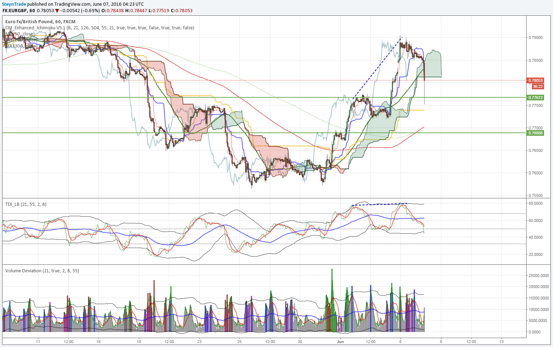Click the 0.79000 price axis label
The height and width of the screenshot is (347, 553).
click(x=535, y=38)
